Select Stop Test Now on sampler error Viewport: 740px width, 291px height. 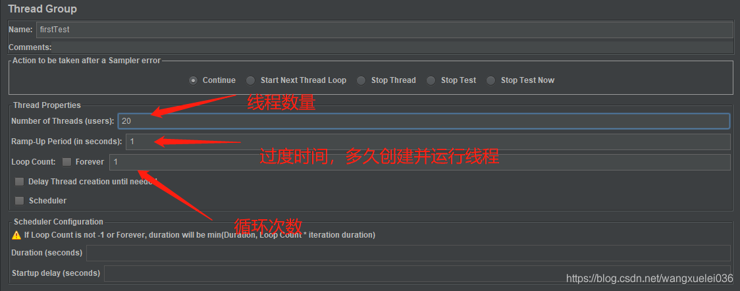click(x=491, y=80)
